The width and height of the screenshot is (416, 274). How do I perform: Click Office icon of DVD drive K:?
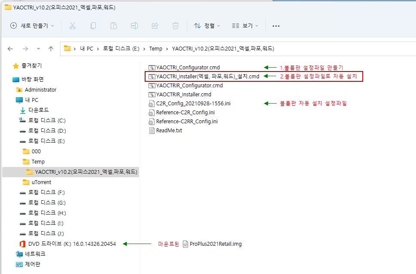point(23,244)
